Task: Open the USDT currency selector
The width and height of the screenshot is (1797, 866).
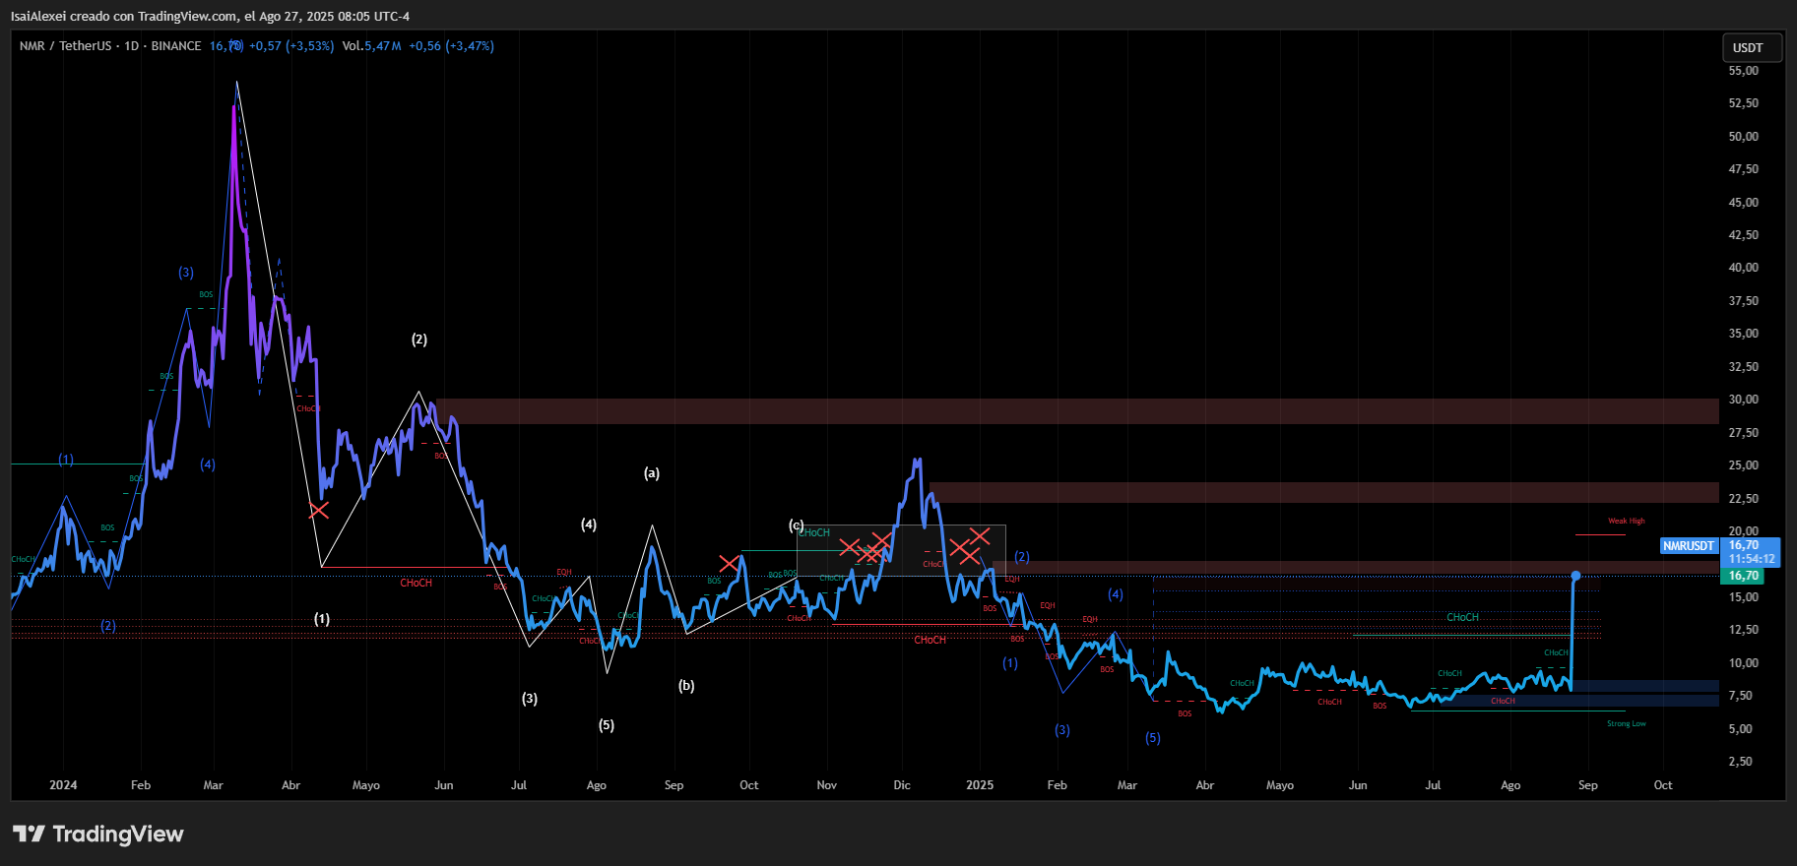Action: (x=1748, y=48)
